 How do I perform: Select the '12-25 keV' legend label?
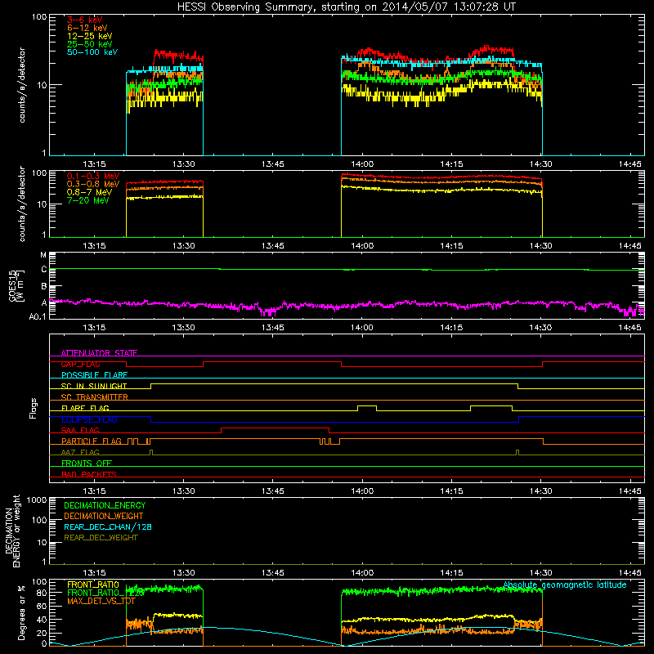click(x=89, y=36)
